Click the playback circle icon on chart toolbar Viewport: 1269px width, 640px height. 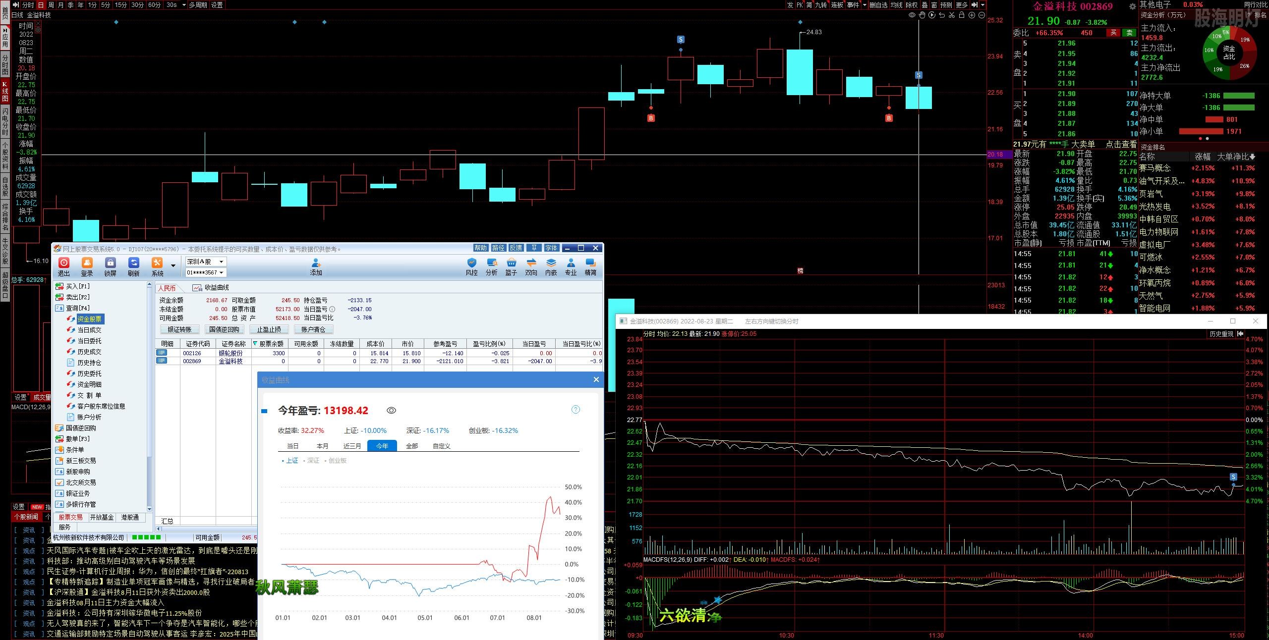(x=932, y=15)
